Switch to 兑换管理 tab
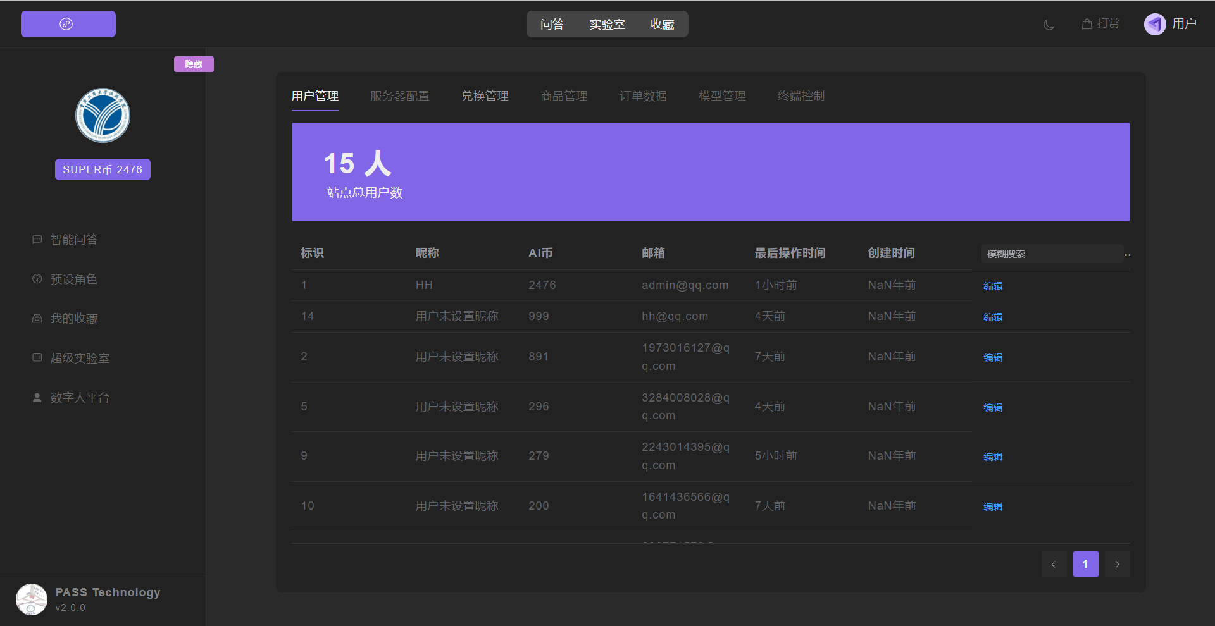This screenshot has width=1215, height=626. coord(485,96)
